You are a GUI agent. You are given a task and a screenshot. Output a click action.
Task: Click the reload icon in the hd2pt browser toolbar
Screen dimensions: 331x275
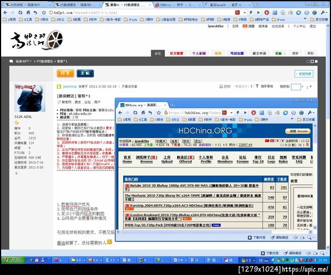[x=20, y=13]
